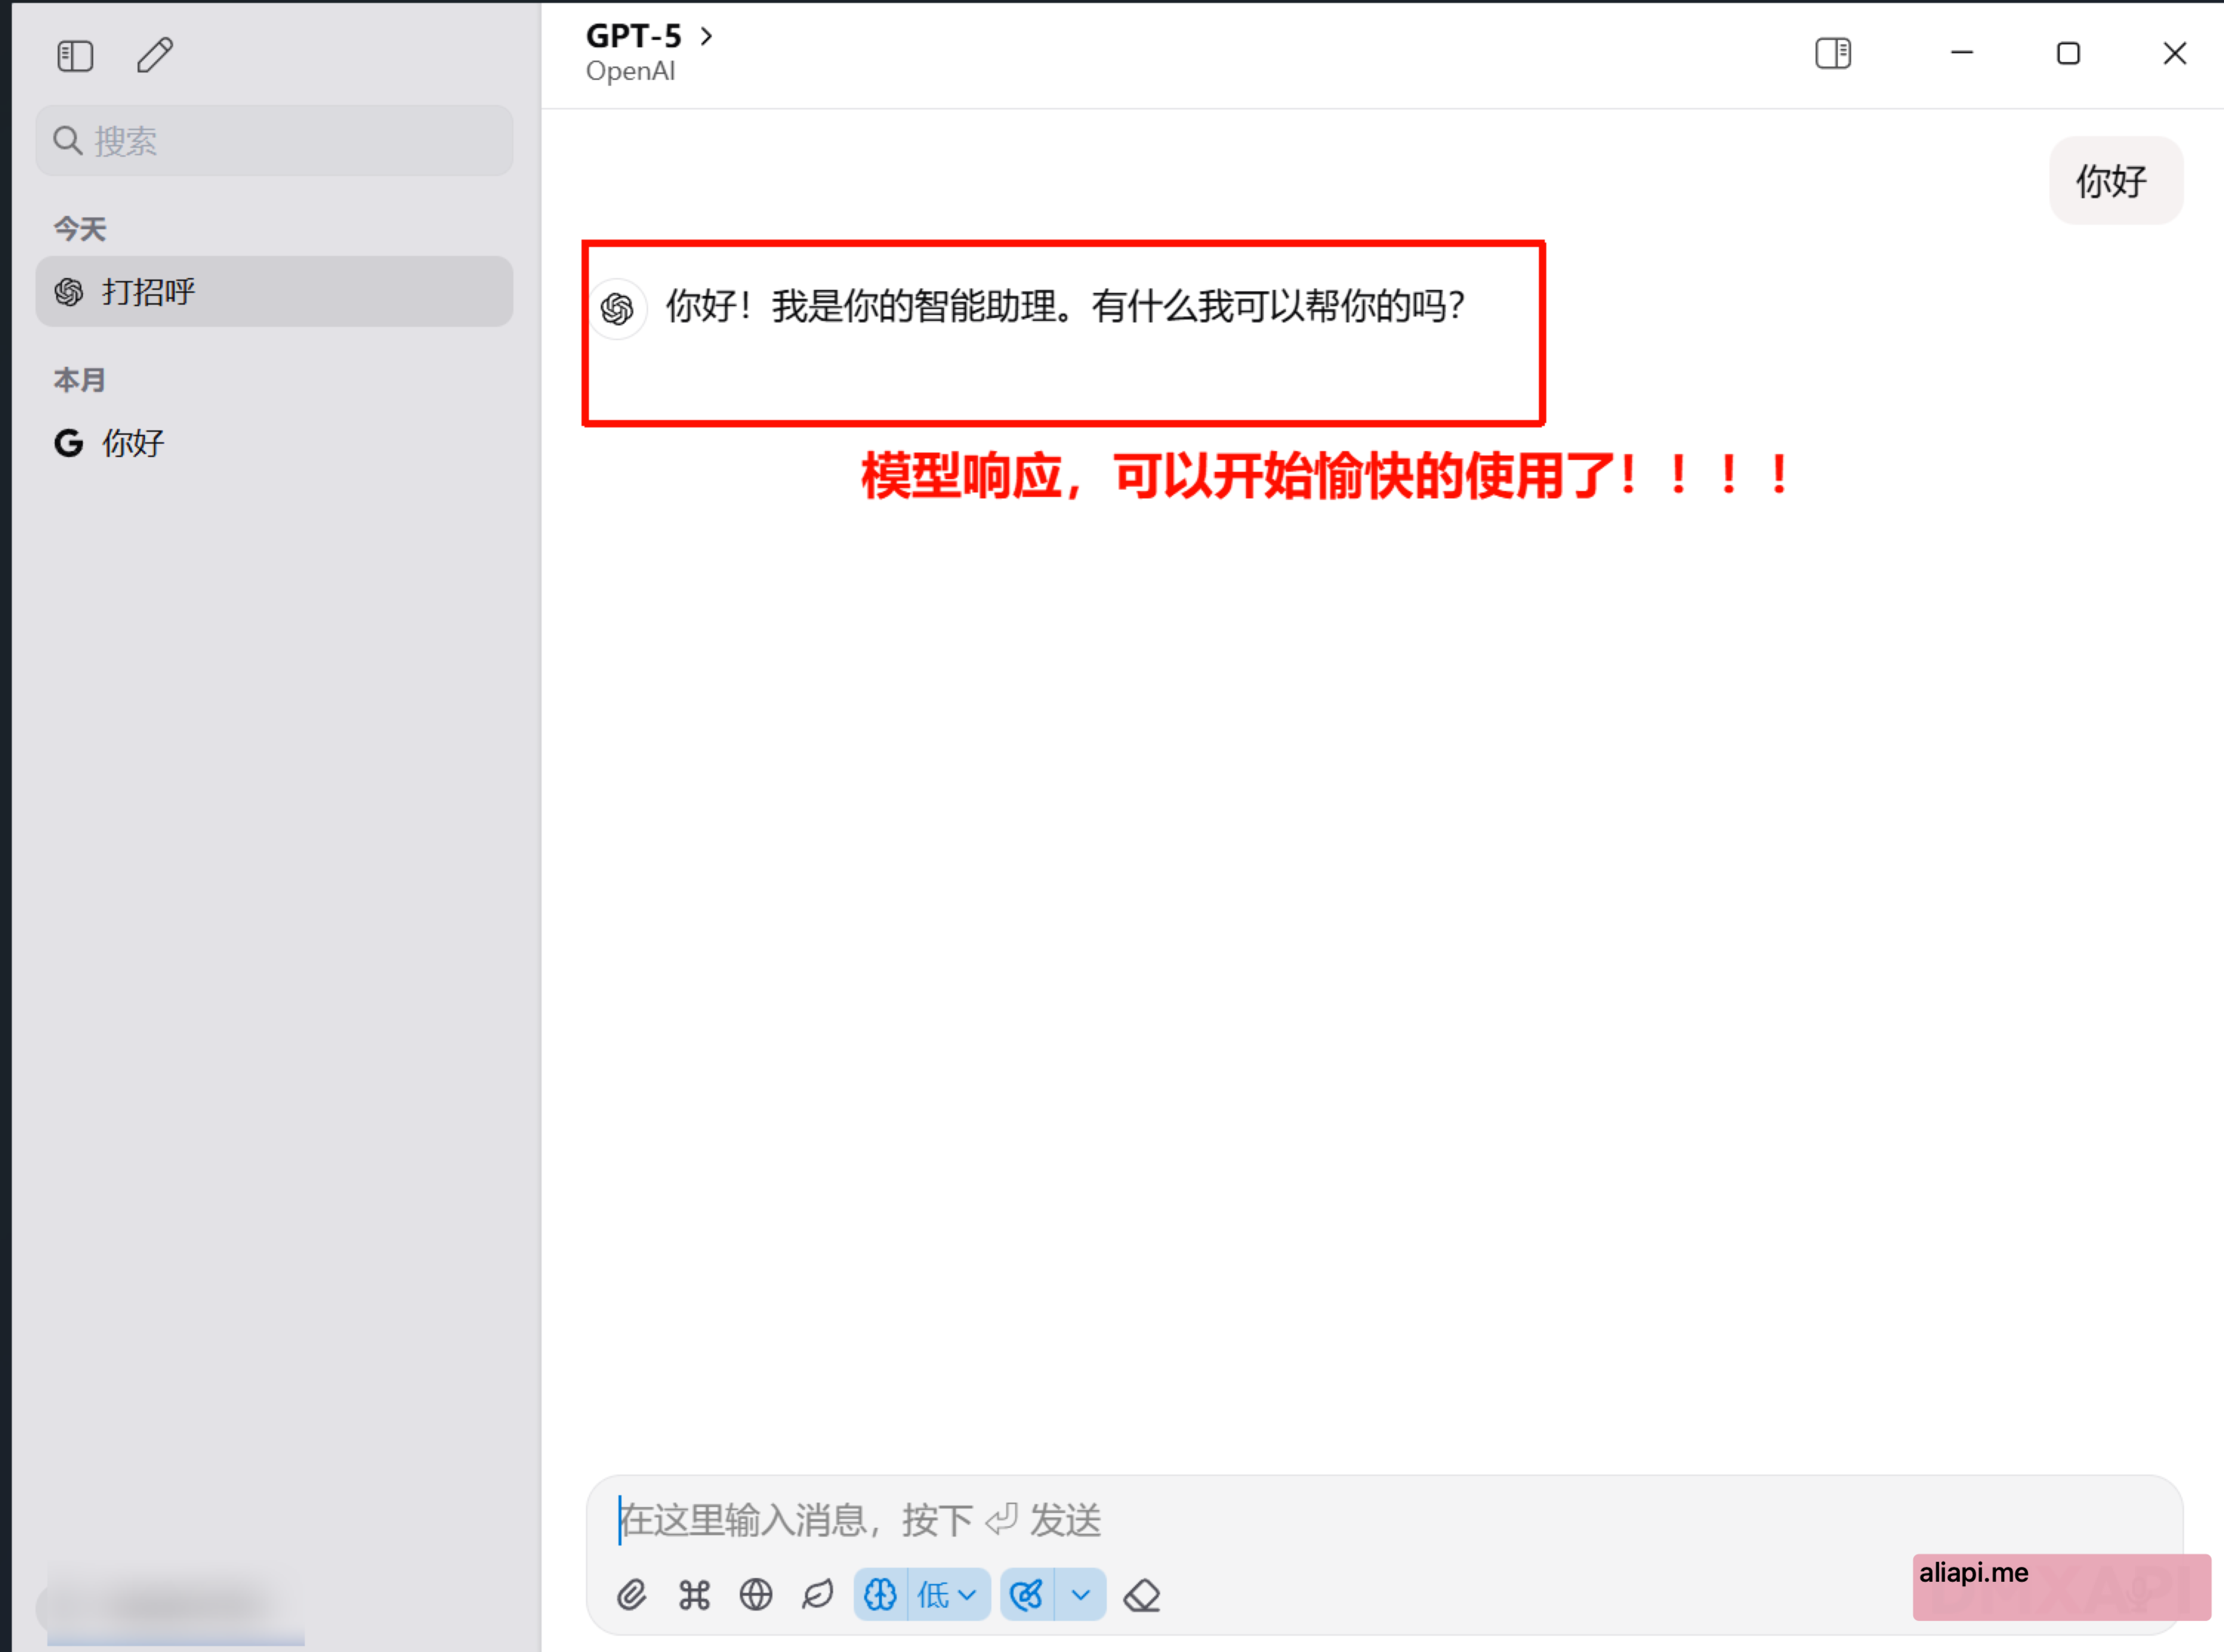Image resolution: width=2224 pixels, height=1652 pixels.
Task: Click the OpenAI avatar beside the reply
Action: [x=617, y=309]
